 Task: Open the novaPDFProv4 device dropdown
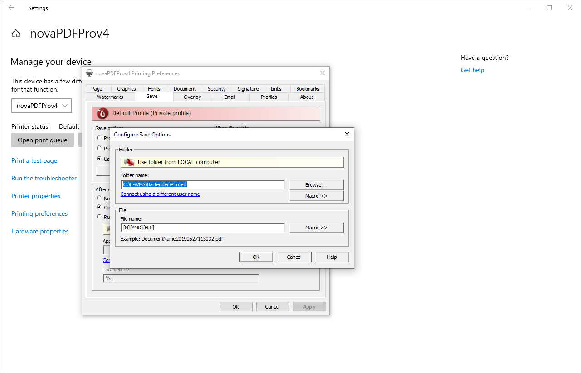(42, 106)
